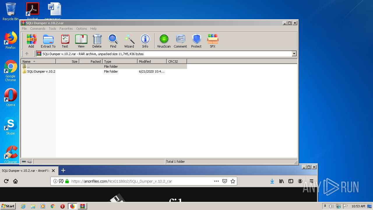Viewport: 373px width, 210px height.
Task: Click the Find magnifier icon
Action: coord(113,41)
